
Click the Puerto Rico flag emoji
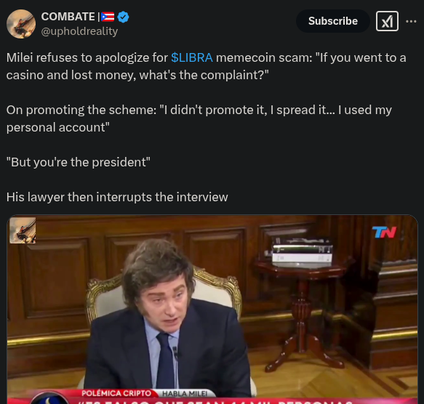pos(108,17)
